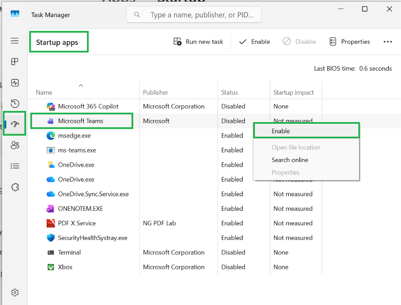Select the ms-teams.exe row
401x305 pixels.
pyautogui.click(x=175, y=150)
